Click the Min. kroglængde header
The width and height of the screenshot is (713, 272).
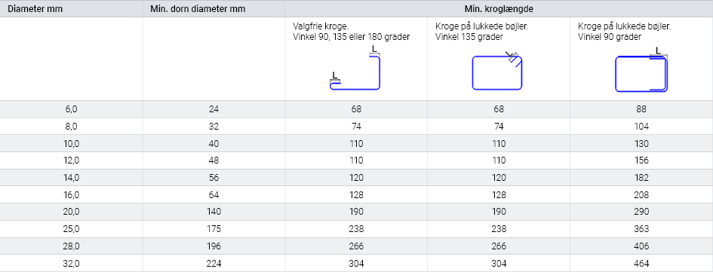click(499, 8)
